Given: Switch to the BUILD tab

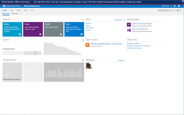Looking at the screenshot, I should coord(26,10).
